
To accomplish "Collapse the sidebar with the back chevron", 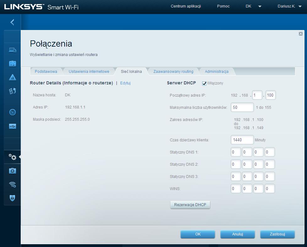I will (x=12, y=22).
